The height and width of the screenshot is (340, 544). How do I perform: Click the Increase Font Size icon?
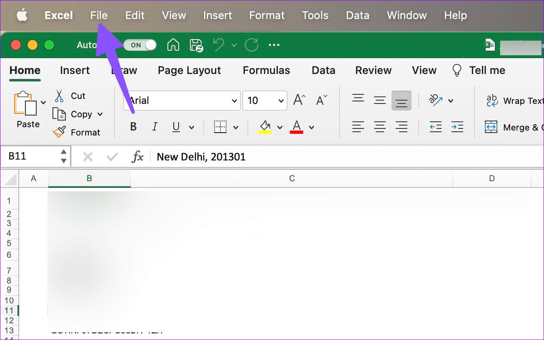(299, 100)
